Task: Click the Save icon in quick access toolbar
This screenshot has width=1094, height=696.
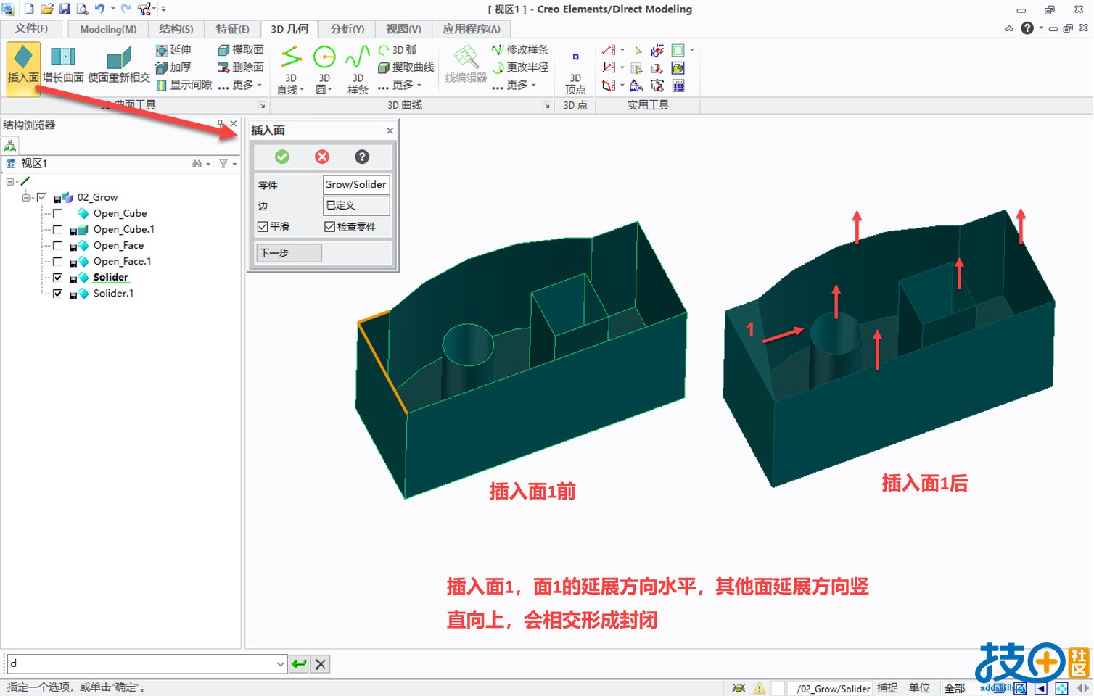Action: click(x=64, y=9)
